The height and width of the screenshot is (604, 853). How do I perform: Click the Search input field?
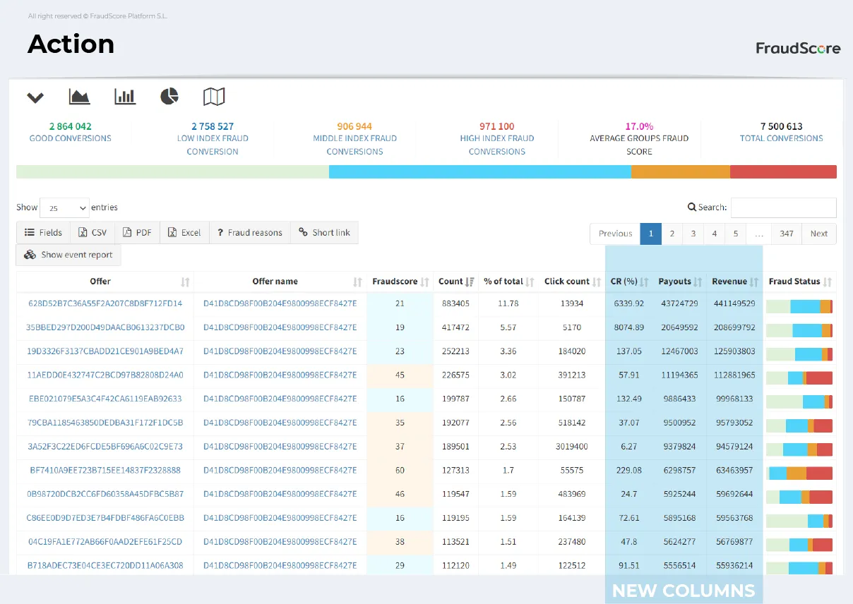(783, 207)
